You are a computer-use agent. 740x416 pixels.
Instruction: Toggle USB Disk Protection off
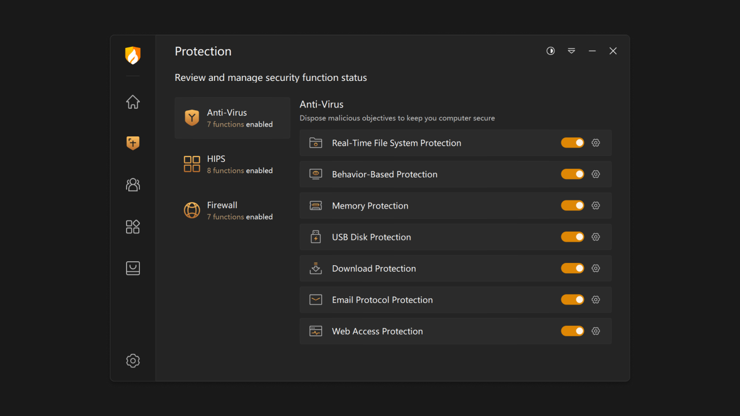coord(572,236)
